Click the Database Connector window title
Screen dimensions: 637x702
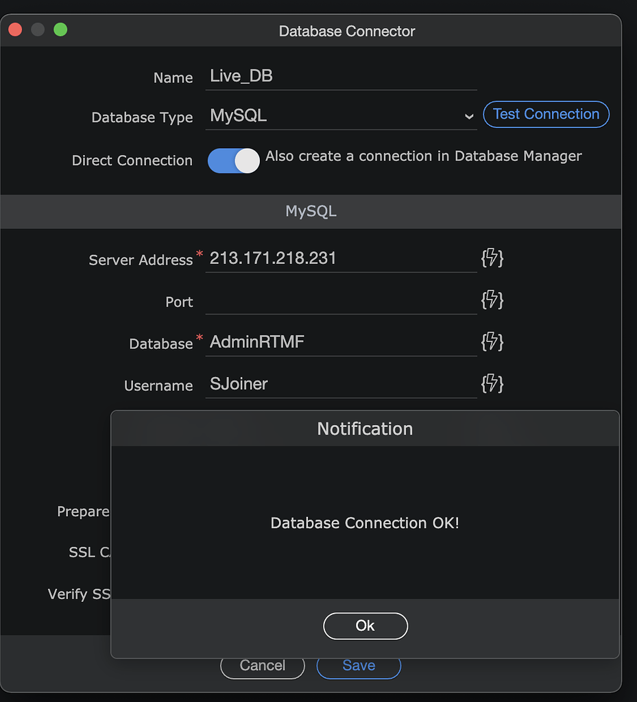(347, 32)
